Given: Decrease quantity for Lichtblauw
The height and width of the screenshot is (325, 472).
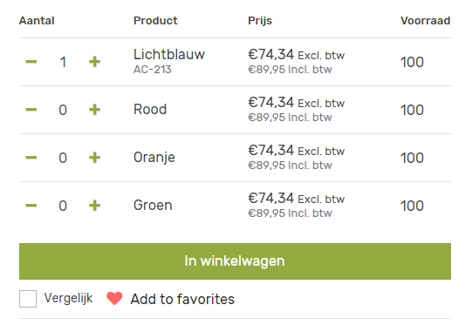Looking at the screenshot, I should point(31,62).
